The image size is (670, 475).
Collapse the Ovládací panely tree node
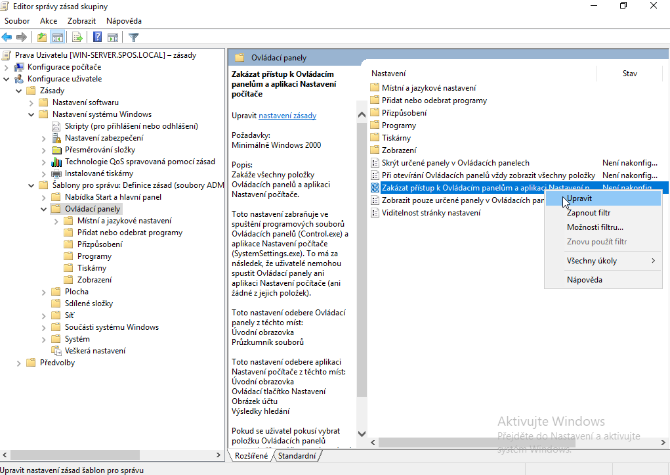44,209
